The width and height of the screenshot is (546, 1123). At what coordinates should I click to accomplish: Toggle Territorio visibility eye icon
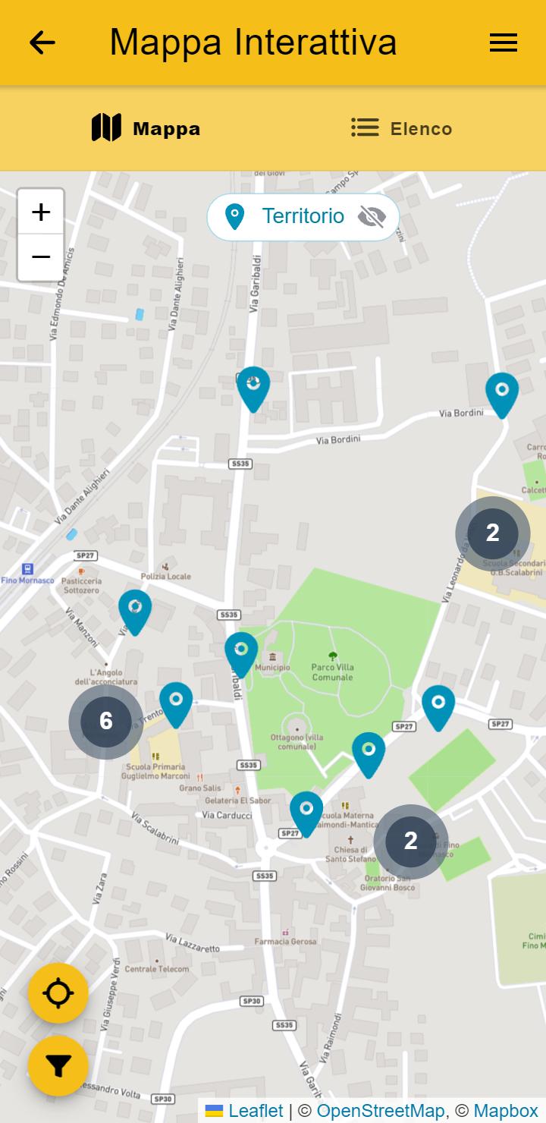click(372, 217)
